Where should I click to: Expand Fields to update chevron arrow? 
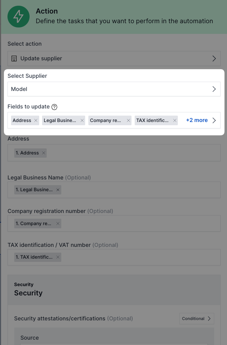click(x=214, y=121)
